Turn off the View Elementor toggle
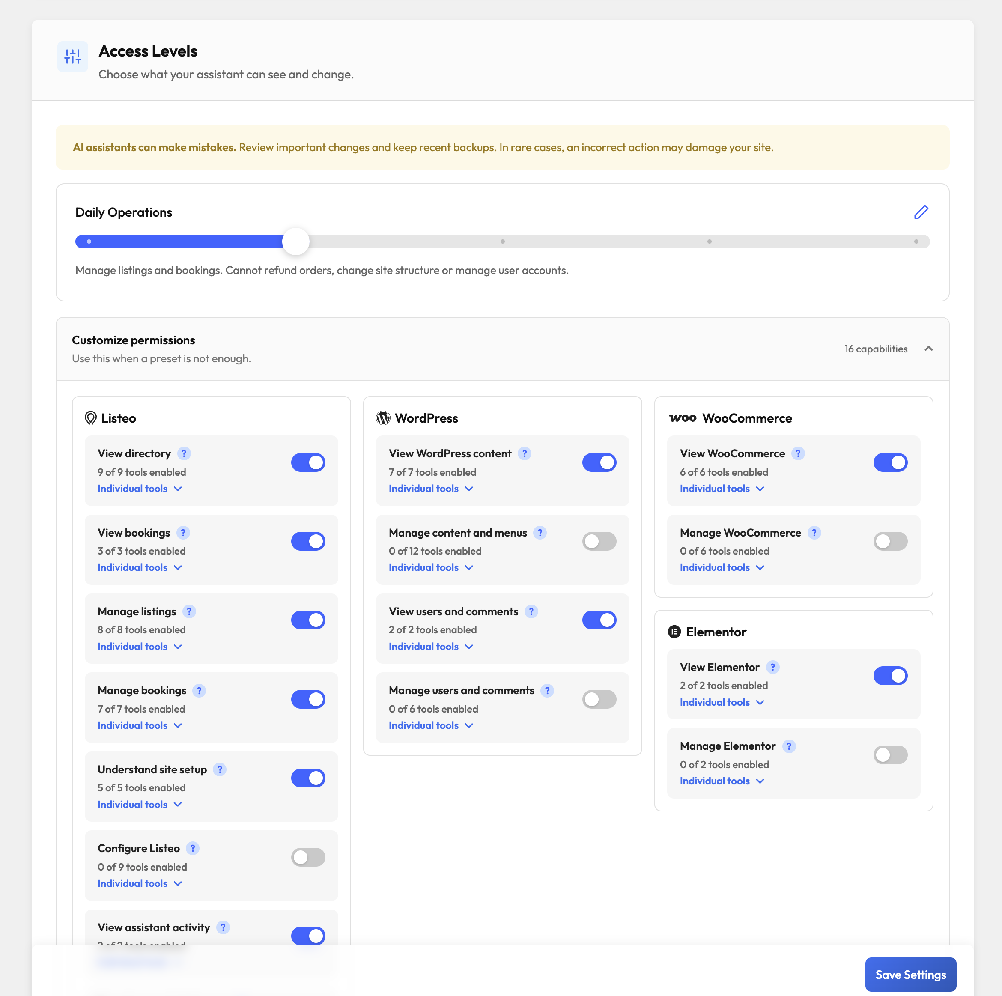The height and width of the screenshot is (996, 1002). (x=891, y=676)
